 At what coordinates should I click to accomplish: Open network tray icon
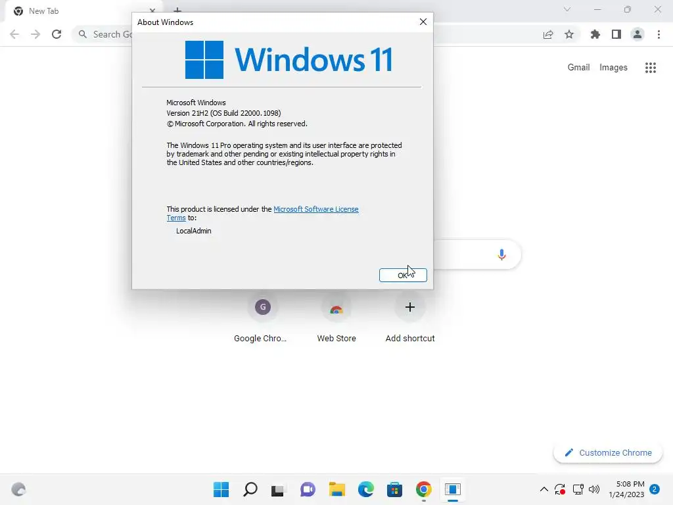click(x=578, y=489)
